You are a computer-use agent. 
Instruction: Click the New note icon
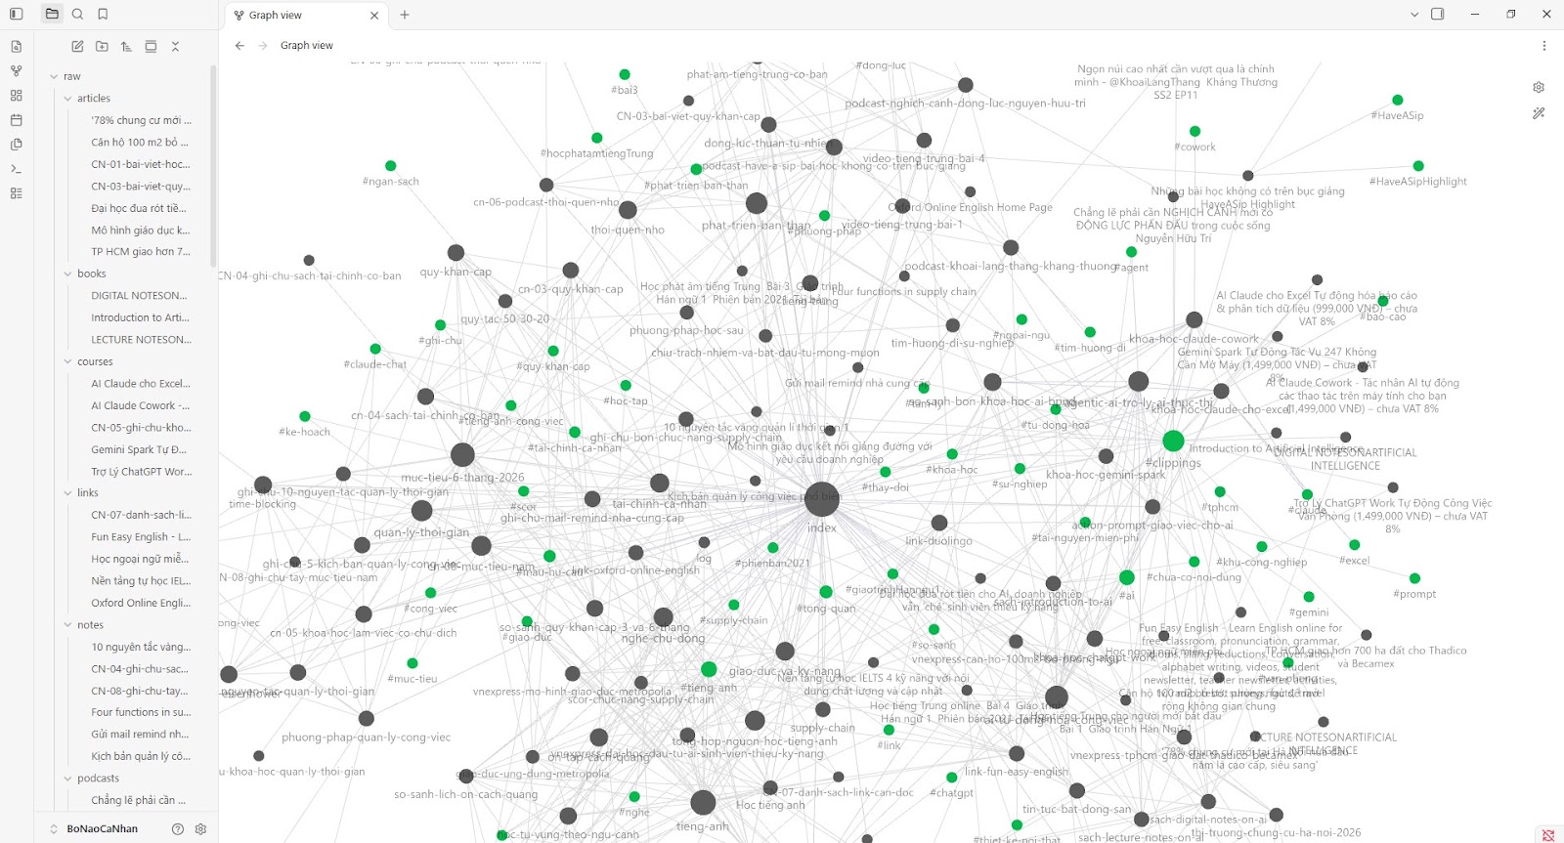coord(77,46)
